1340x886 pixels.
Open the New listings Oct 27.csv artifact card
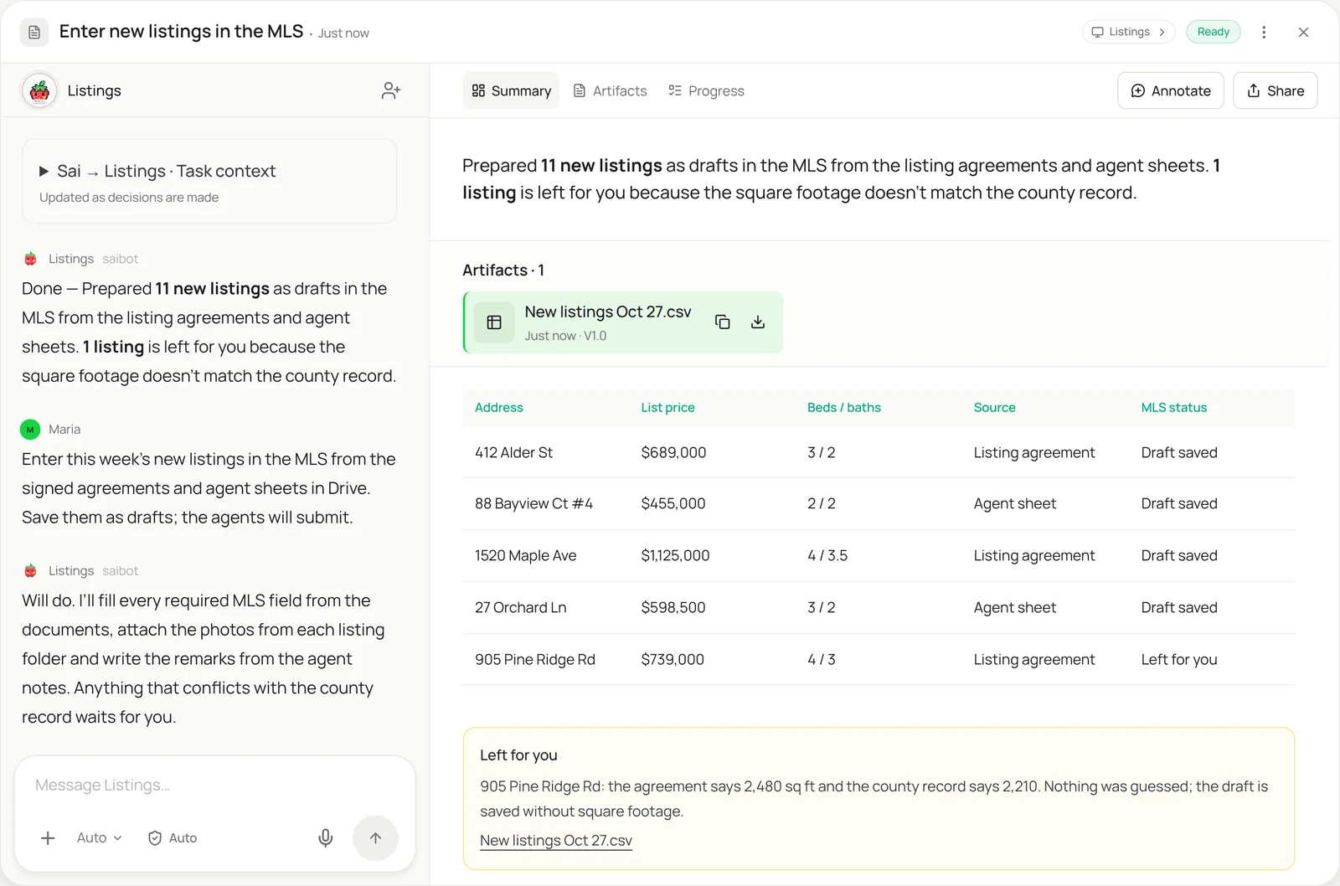pos(623,322)
